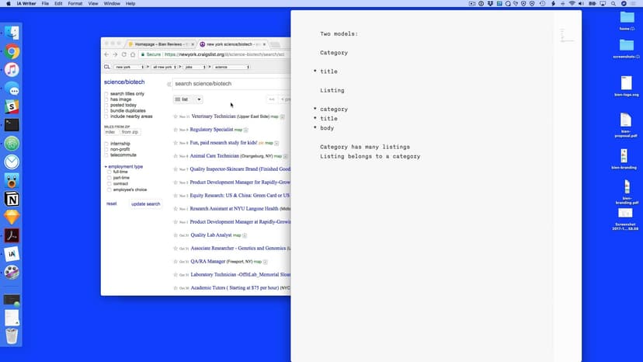Enable the 'posted today' filter checkbox
This screenshot has width=643, height=362.
106,105
